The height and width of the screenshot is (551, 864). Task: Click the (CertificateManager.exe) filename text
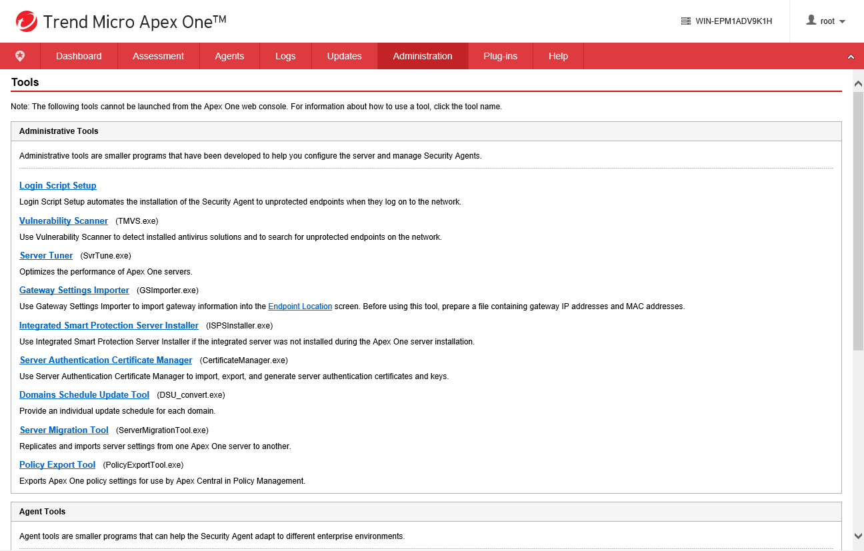point(243,360)
